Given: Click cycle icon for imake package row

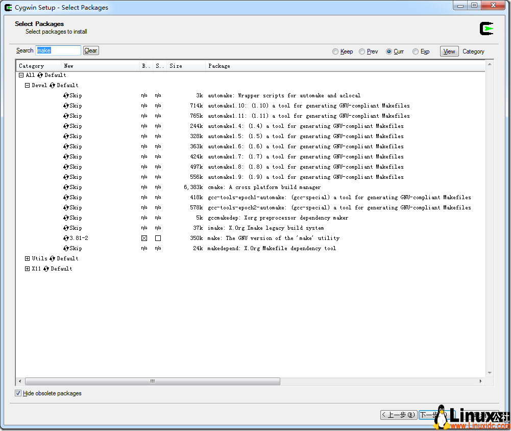Looking at the screenshot, I should 66,228.
